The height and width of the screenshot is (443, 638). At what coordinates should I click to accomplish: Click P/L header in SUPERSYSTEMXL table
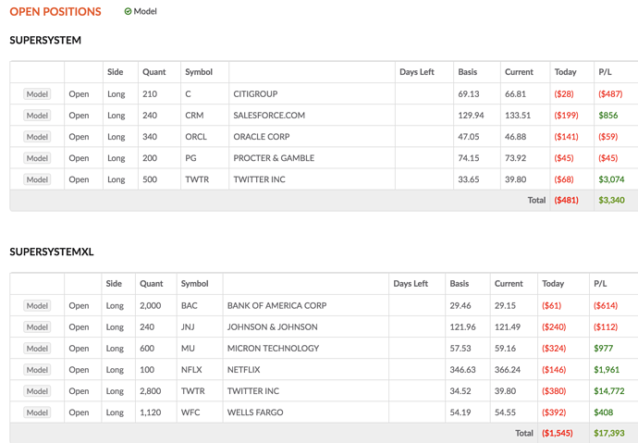600,284
